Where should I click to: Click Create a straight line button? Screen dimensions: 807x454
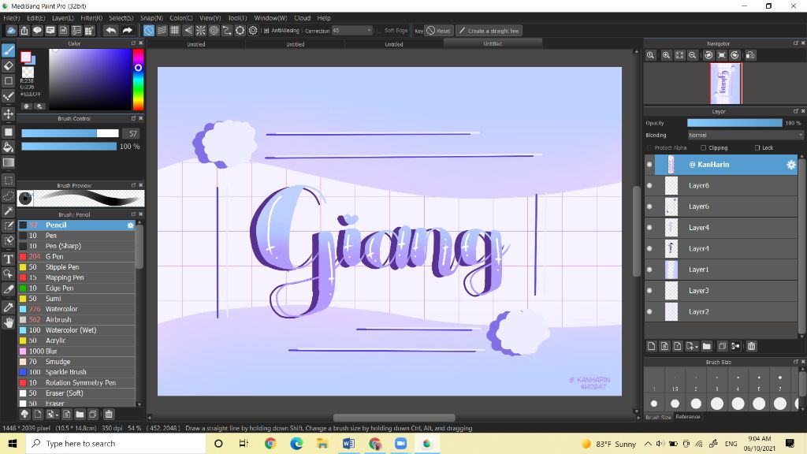tap(489, 31)
